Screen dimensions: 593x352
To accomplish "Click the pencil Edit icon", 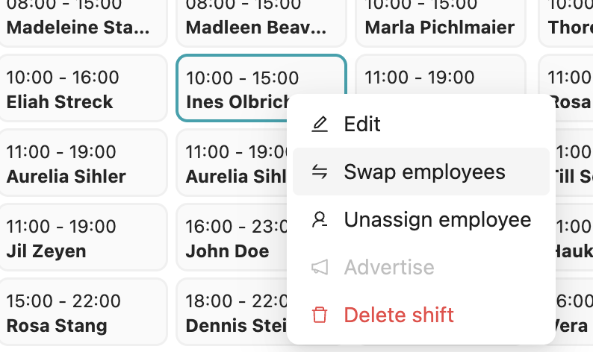I will (320, 124).
